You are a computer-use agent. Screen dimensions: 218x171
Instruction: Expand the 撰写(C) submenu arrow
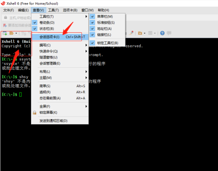(x=86, y=45)
